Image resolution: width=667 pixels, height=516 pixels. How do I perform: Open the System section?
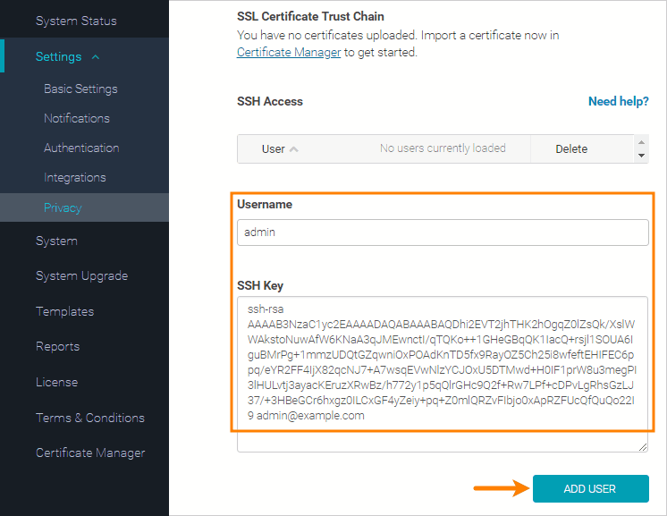[56, 241]
